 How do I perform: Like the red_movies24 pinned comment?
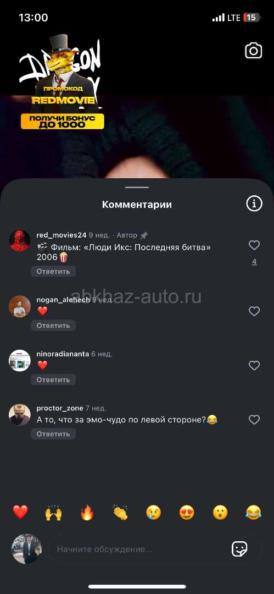coord(254,245)
